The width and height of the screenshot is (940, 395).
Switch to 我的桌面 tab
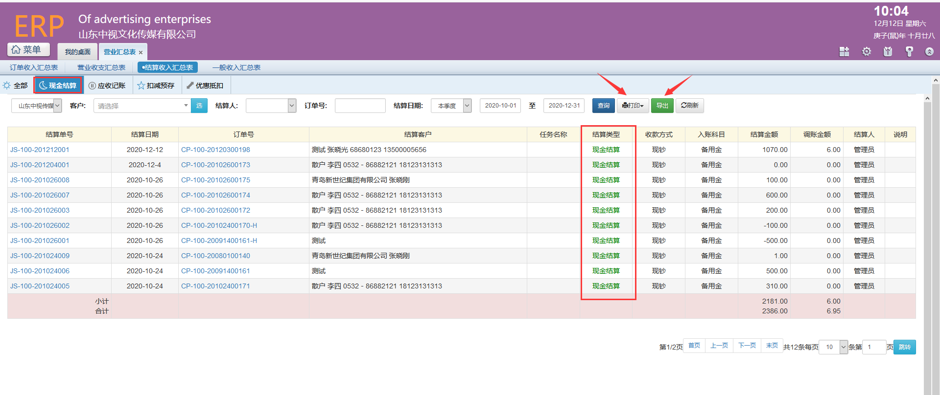pos(78,52)
